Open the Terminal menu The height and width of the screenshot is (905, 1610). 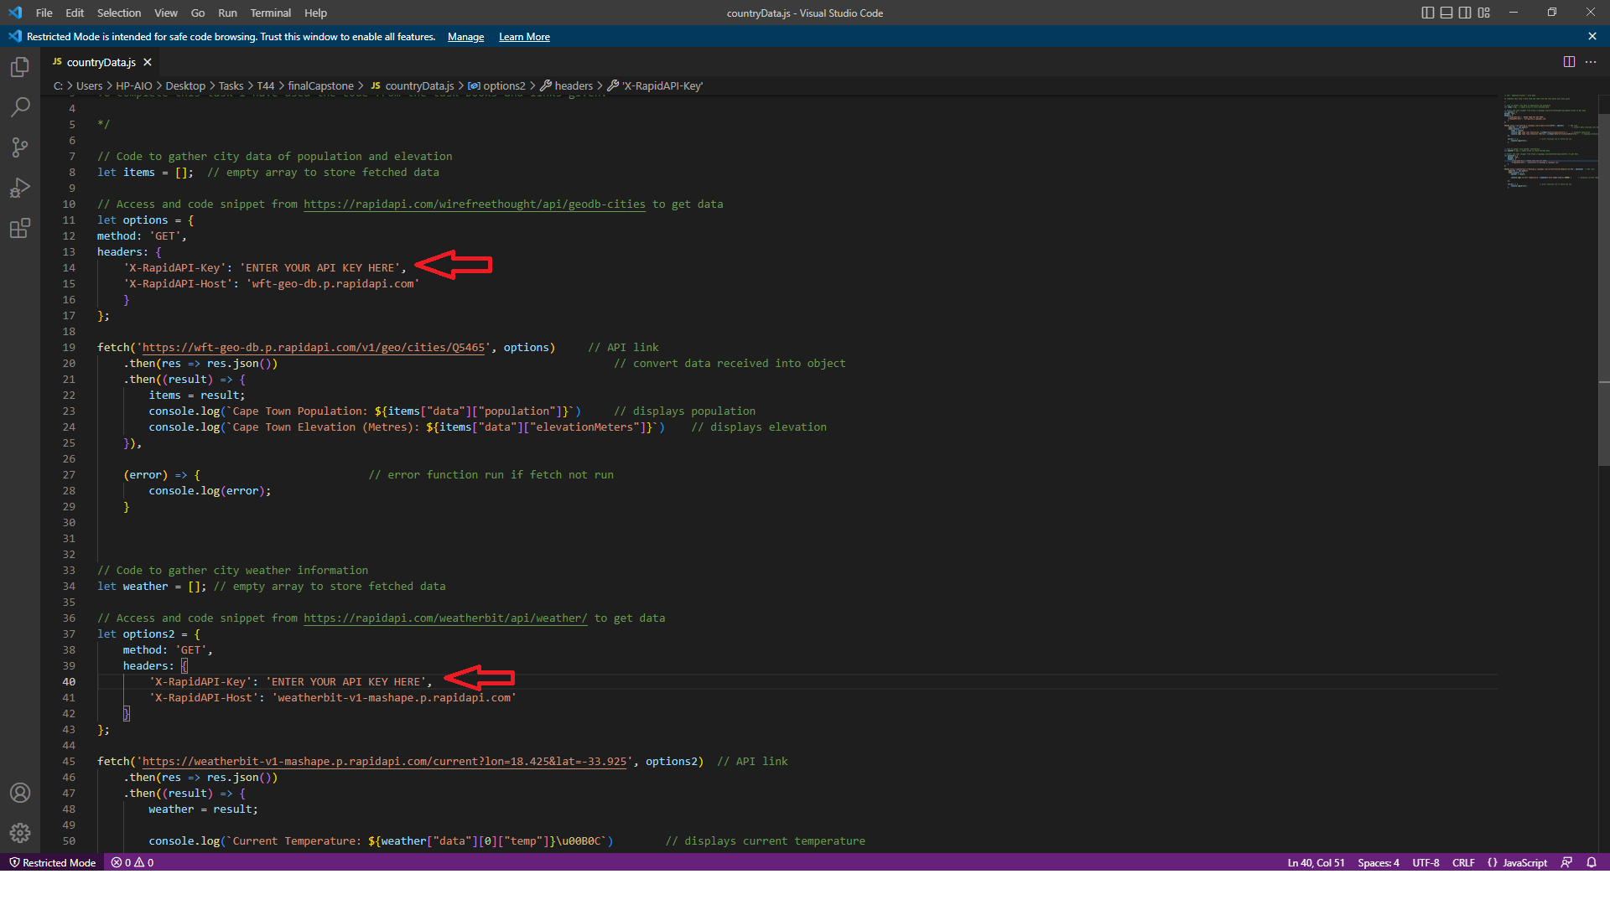coord(270,13)
